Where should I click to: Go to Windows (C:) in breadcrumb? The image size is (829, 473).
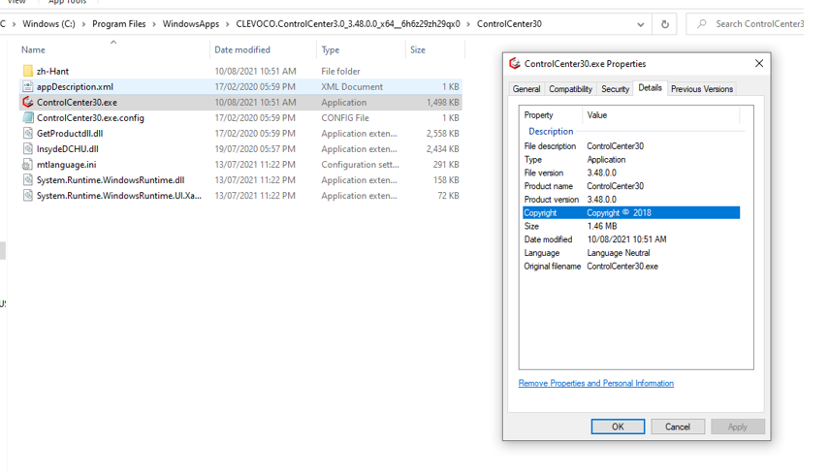(x=48, y=24)
